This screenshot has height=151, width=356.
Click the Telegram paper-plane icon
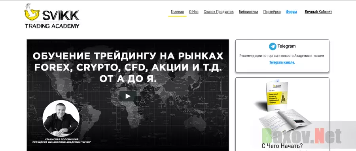273,47
